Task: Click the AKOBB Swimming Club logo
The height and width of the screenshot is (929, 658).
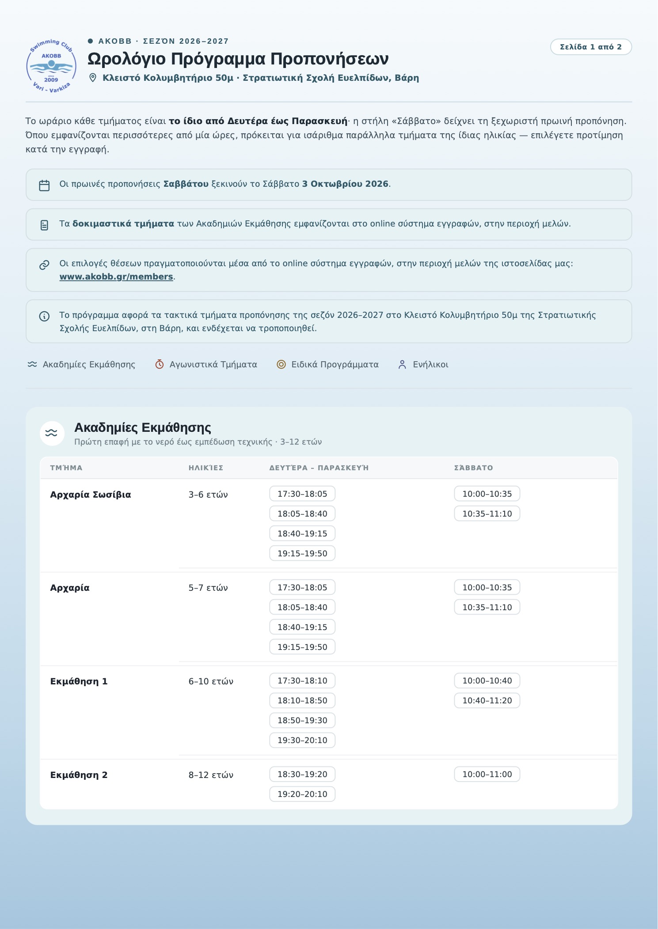Action: tap(51, 66)
